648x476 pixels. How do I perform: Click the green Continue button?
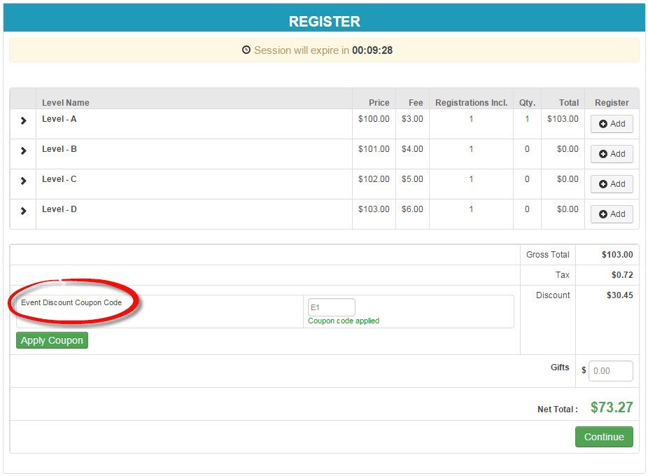point(604,437)
